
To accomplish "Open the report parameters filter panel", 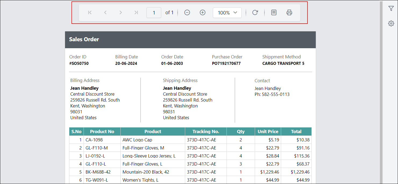I will 391,8.
